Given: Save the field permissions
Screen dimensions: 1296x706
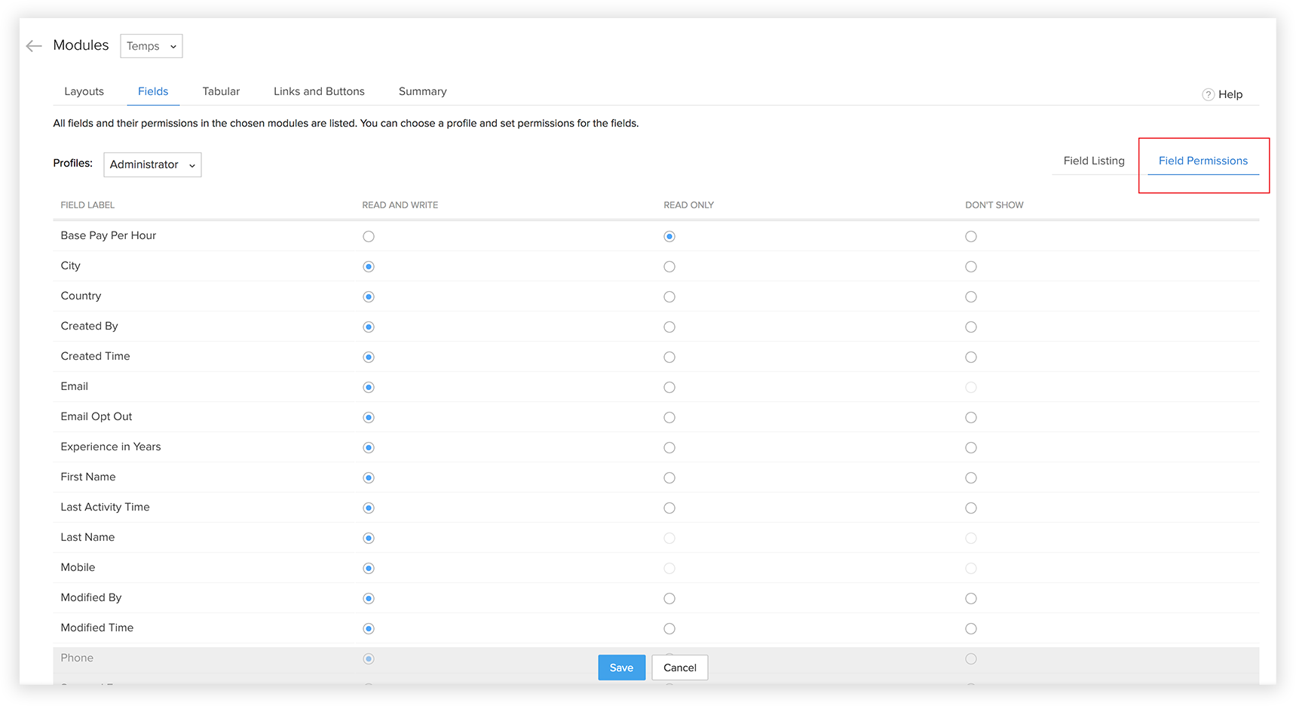Looking at the screenshot, I should point(621,668).
